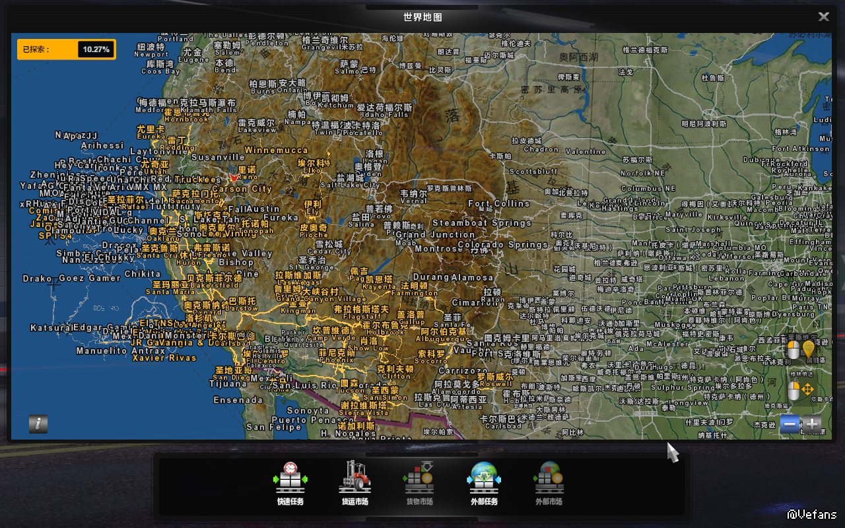Click the Lakeview city label
This screenshot has height=528, width=845.
pyautogui.click(x=257, y=131)
